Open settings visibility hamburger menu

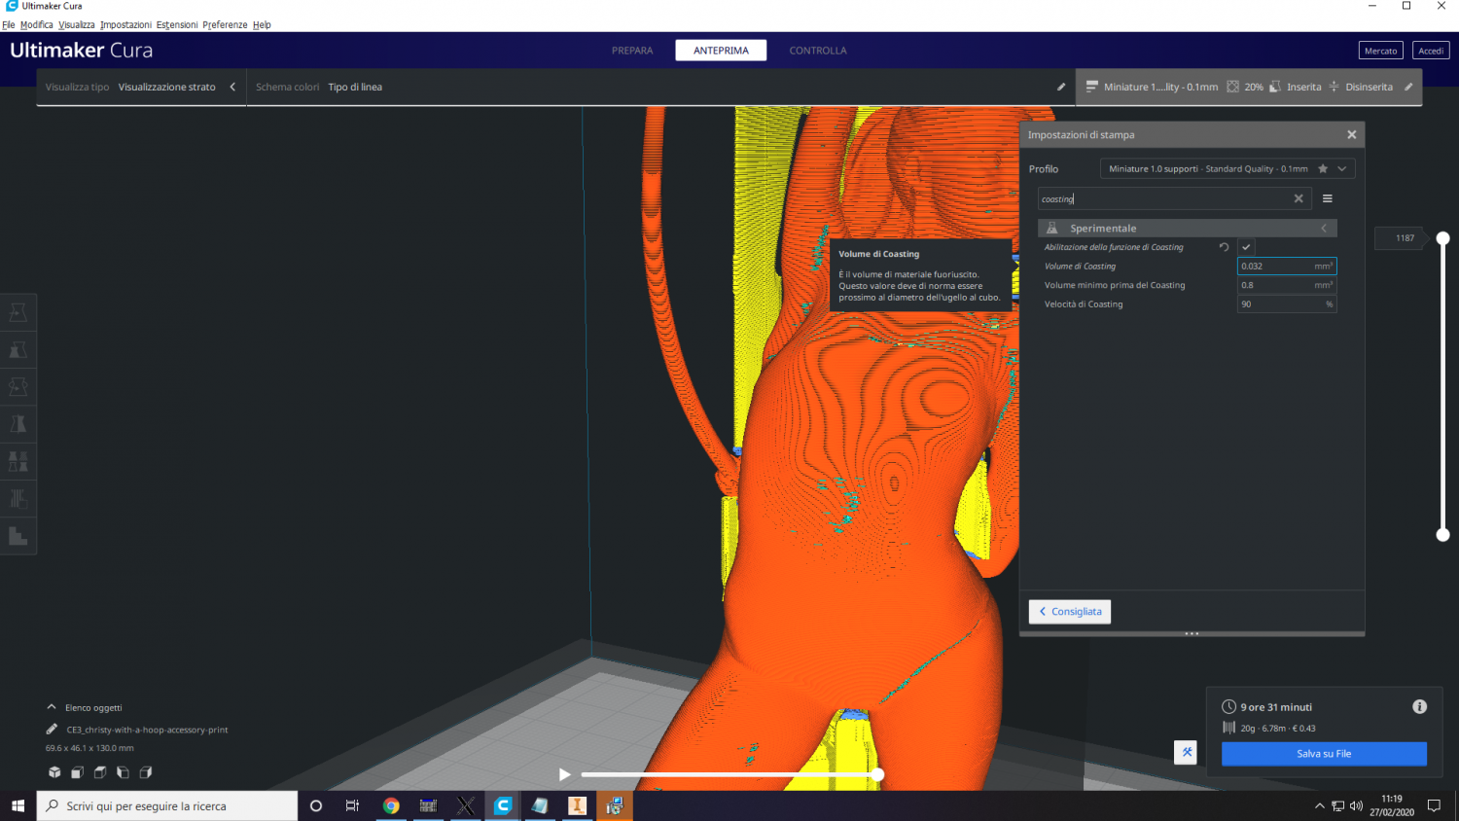tap(1327, 198)
